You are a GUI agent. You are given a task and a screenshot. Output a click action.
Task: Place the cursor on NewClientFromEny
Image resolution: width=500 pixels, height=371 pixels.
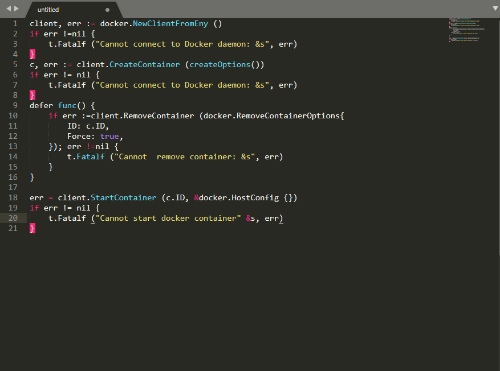(x=170, y=23)
